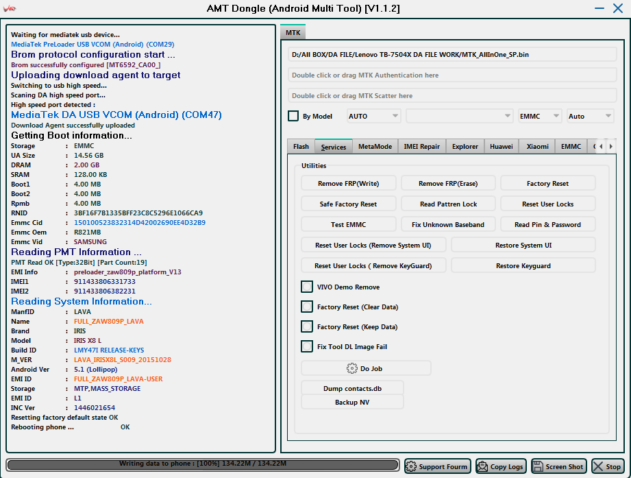This screenshot has height=478, width=631.
Task: Click Reset User Locks (Remove System UI)
Action: click(373, 245)
